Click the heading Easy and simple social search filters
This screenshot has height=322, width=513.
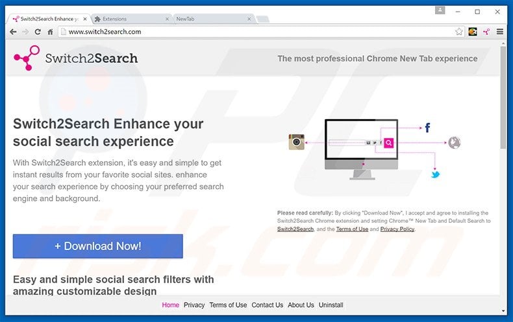point(113,285)
